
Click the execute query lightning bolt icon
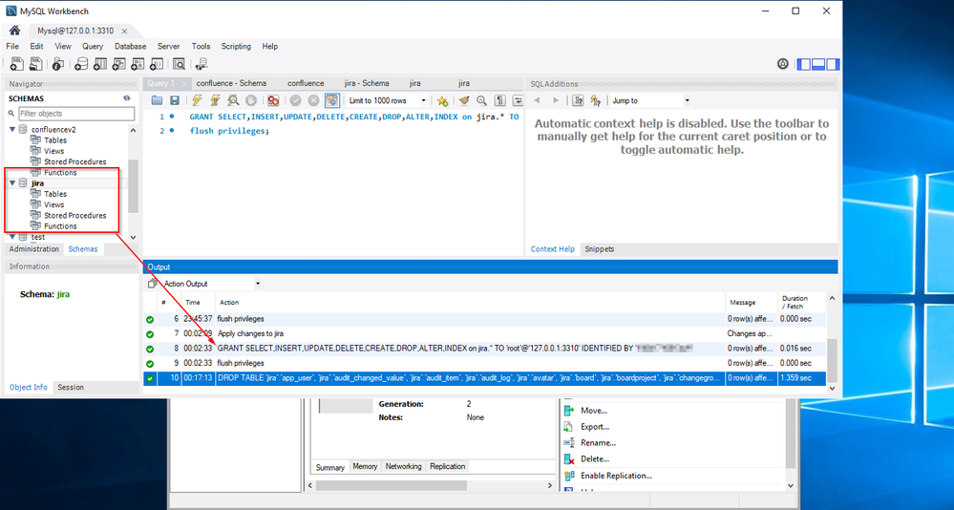click(x=197, y=100)
